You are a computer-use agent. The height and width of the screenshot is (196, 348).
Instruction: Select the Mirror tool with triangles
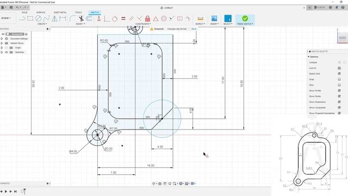pos(54,19)
